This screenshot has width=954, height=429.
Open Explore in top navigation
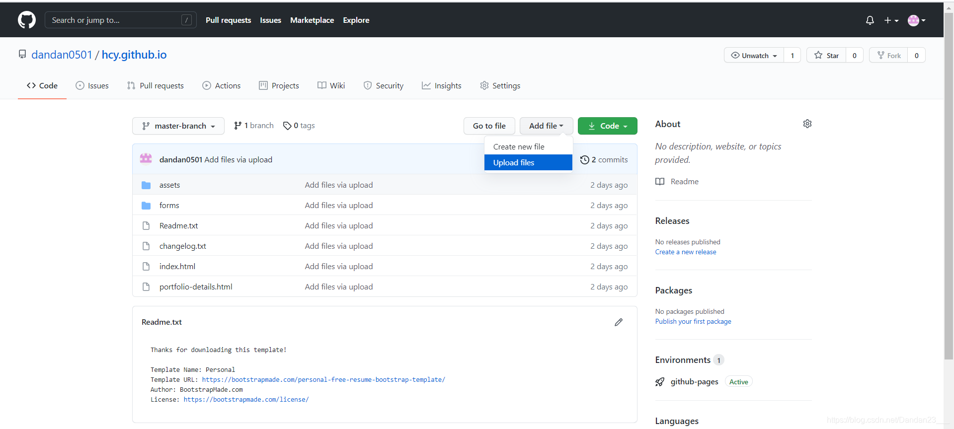tap(356, 20)
